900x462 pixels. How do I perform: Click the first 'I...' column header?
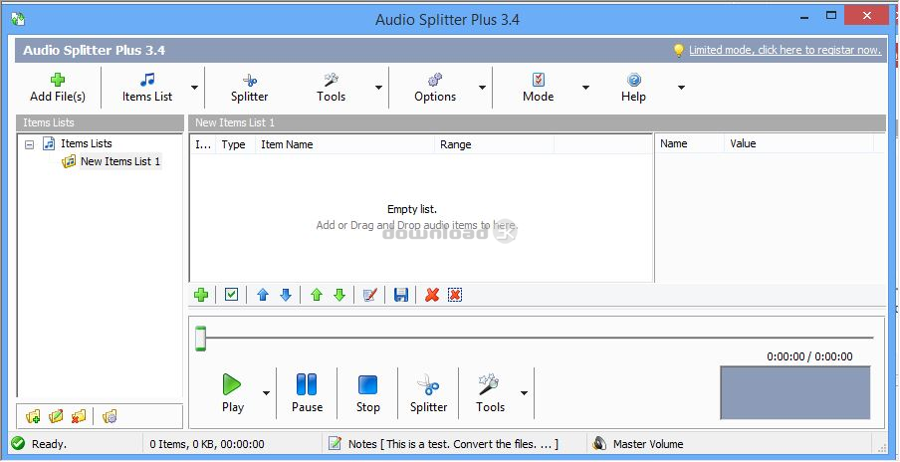click(x=203, y=144)
